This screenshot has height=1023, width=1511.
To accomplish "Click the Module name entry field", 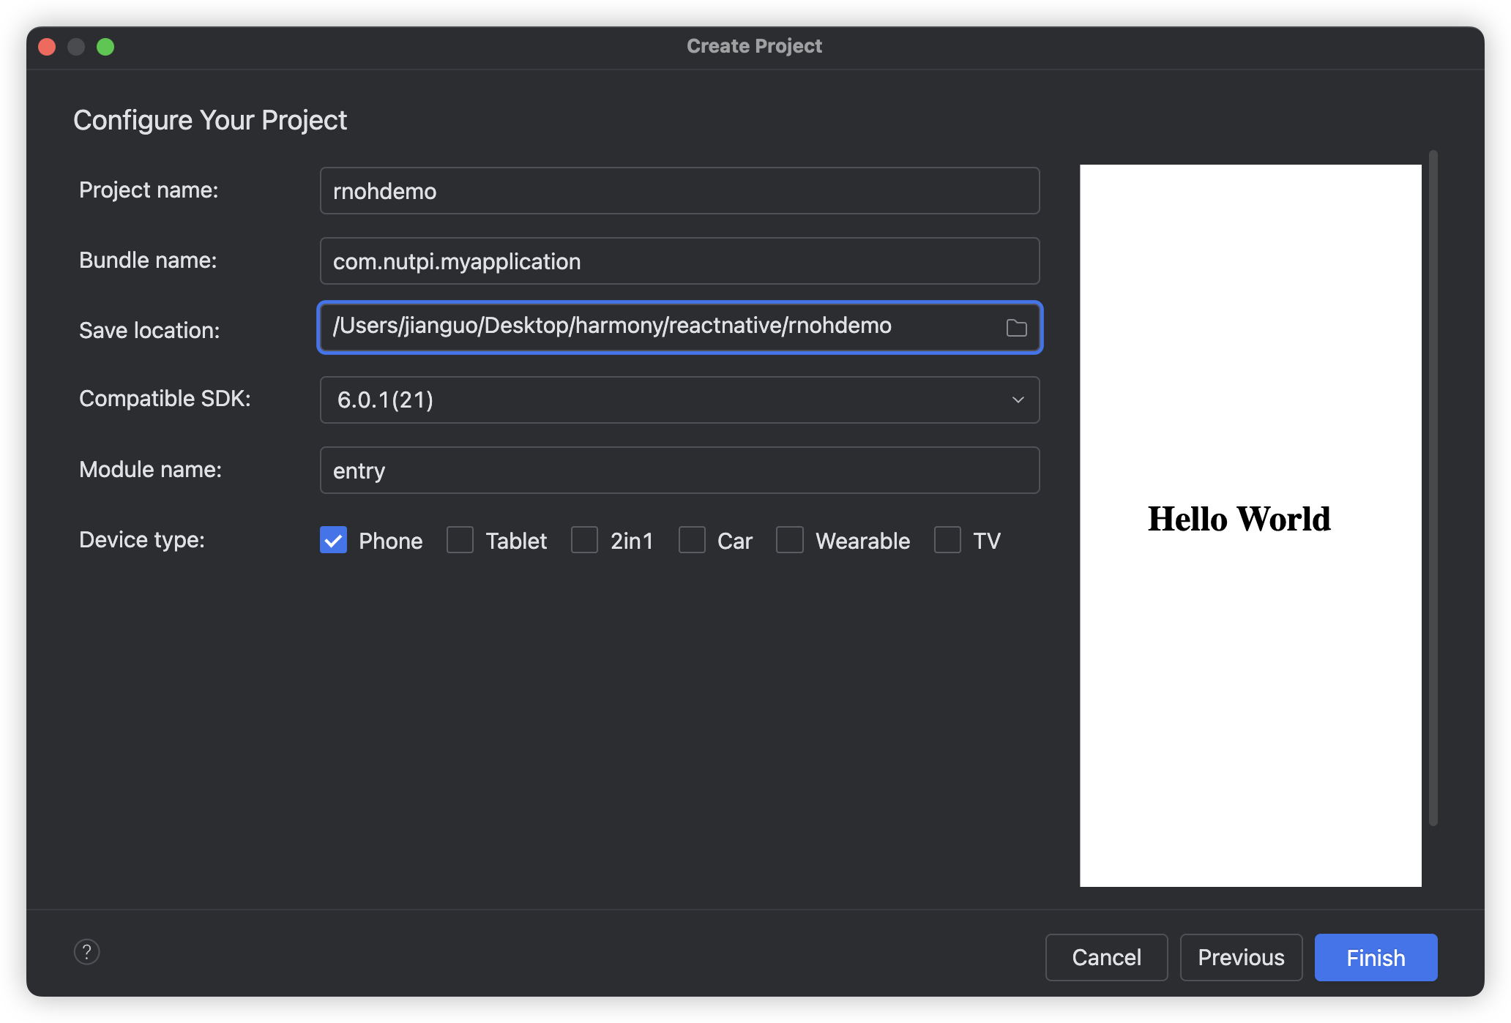I will 679,471.
